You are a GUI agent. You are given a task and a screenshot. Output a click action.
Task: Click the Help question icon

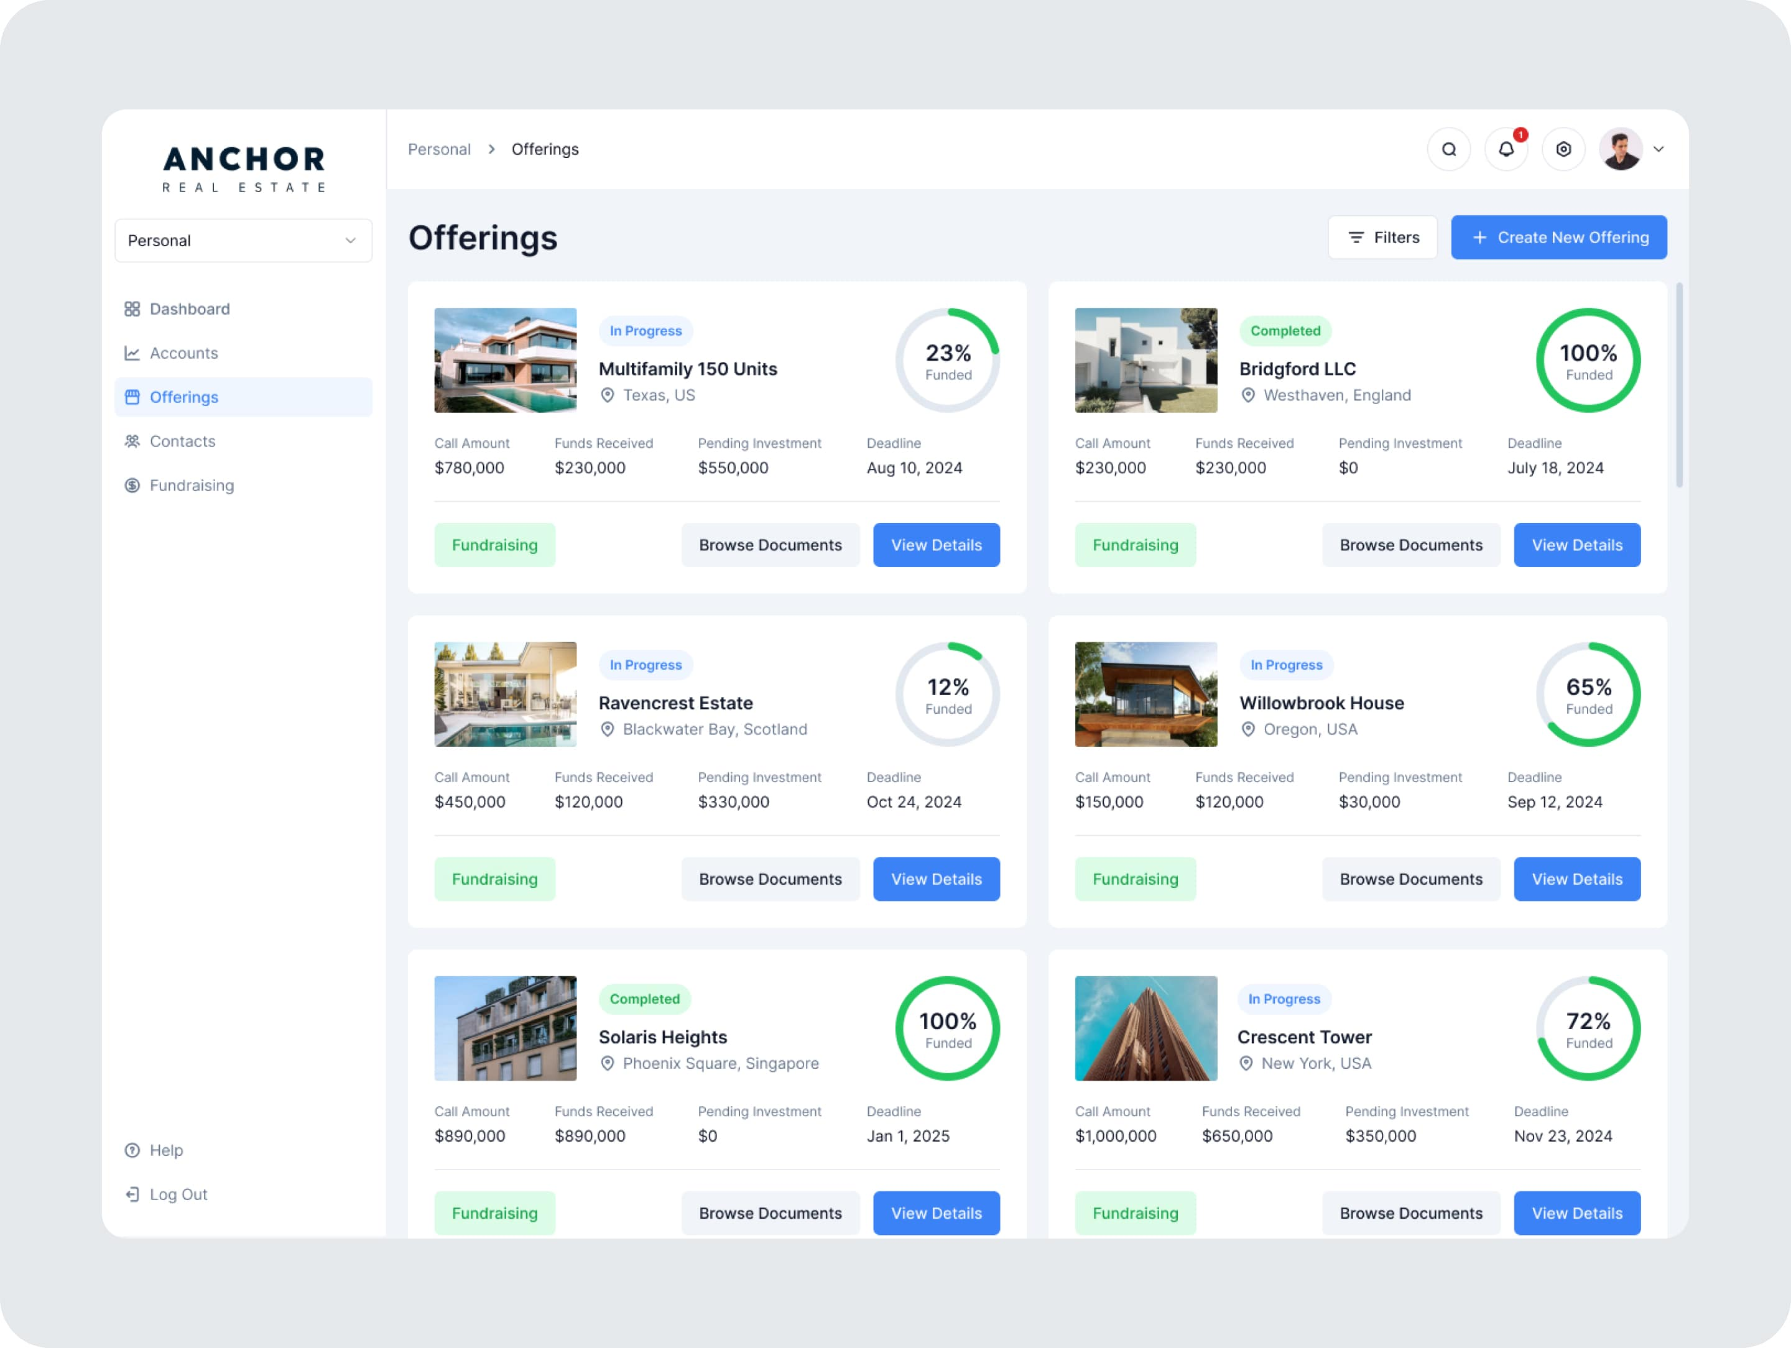132,1150
